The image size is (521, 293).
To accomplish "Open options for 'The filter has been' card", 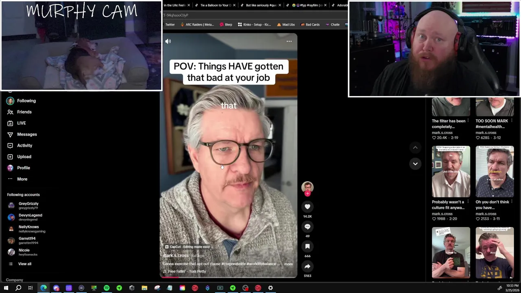I will pos(468,121).
